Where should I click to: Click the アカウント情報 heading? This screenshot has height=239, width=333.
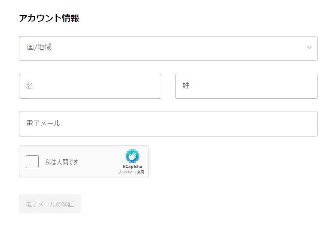coord(49,18)
